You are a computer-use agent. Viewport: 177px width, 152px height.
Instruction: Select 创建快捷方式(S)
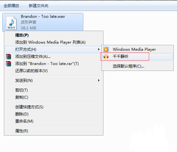[x=29, y=107]
